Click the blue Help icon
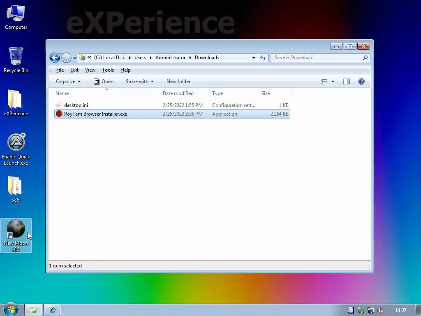Screen dimensions: 421x316 tap(361, 81)
